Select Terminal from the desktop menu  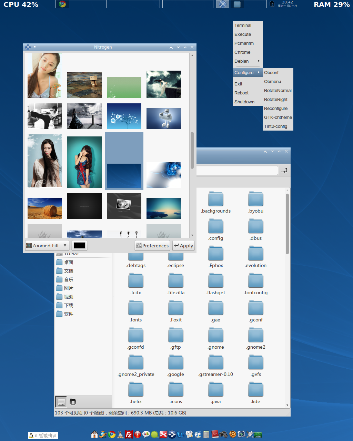click(x=248, y=25)
